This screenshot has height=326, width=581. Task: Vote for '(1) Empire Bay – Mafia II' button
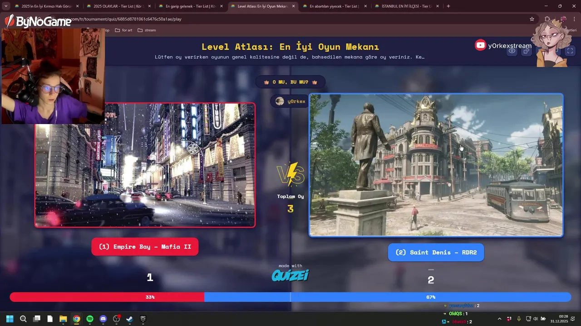tap(145, 247)
